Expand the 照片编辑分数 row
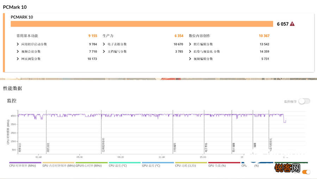 coord(190,44)
